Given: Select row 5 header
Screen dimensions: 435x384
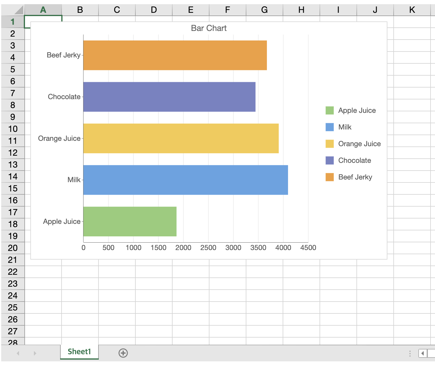Looking at the screenshot, I should (12, 69).
